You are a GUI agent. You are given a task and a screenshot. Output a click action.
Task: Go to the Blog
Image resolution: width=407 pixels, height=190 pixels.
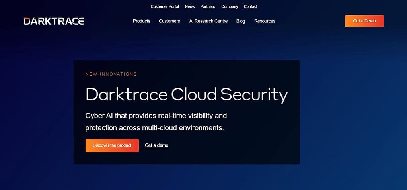click(241, 21)
